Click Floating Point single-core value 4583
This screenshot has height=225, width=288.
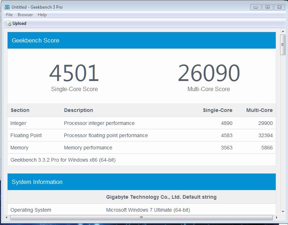tap(227, 135)
